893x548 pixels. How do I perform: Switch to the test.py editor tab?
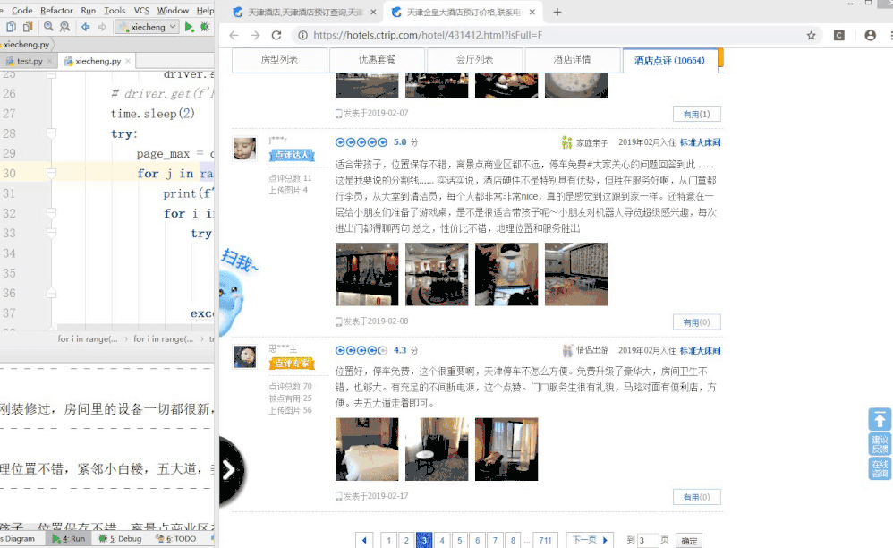pos(29,61)
